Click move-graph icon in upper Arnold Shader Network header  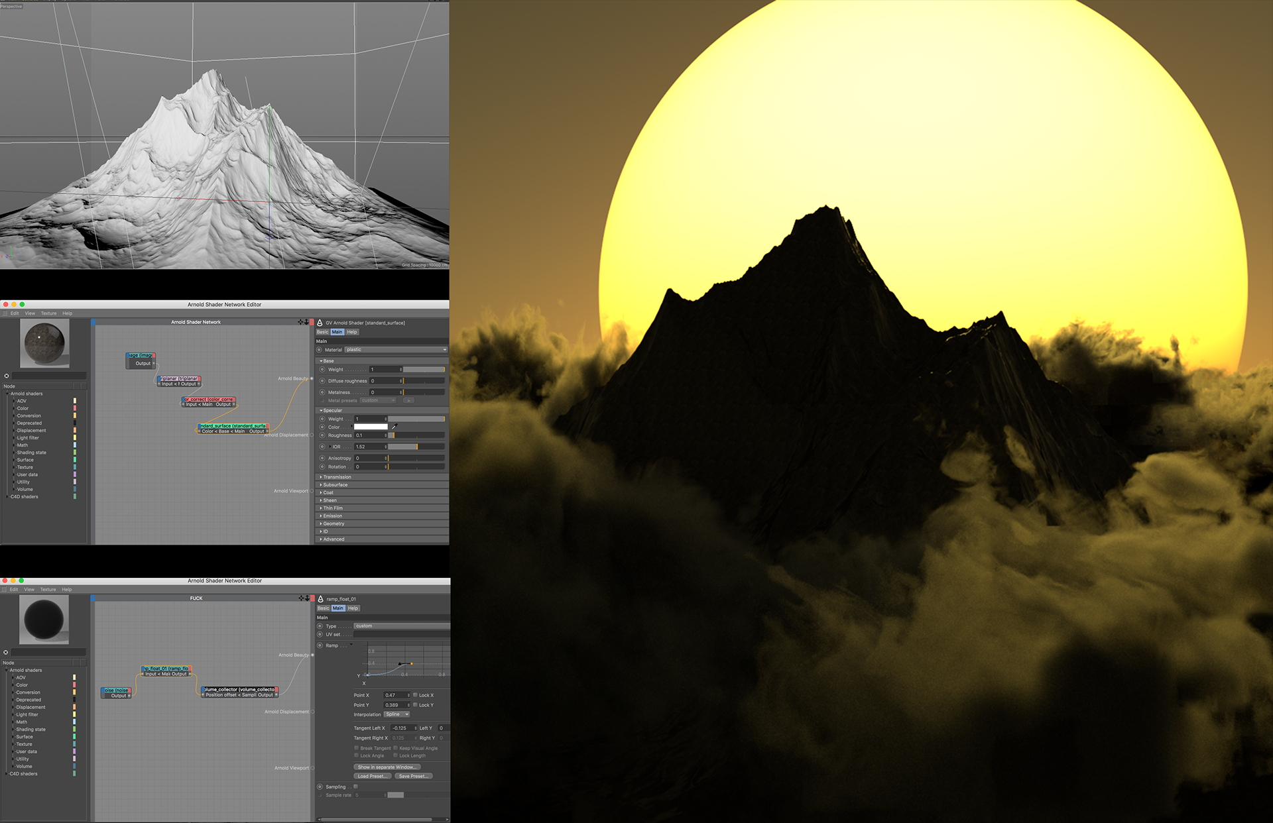pyautogui.click(x=300, y=322)
